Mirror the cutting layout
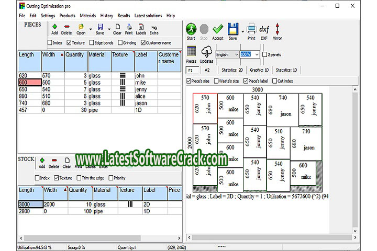 [277, 31]
